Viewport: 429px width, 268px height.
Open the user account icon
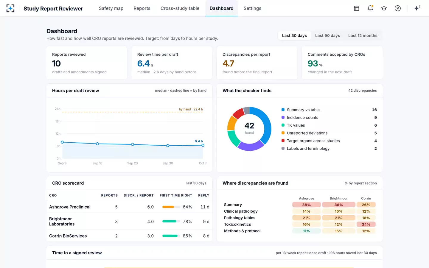(398, 8)
